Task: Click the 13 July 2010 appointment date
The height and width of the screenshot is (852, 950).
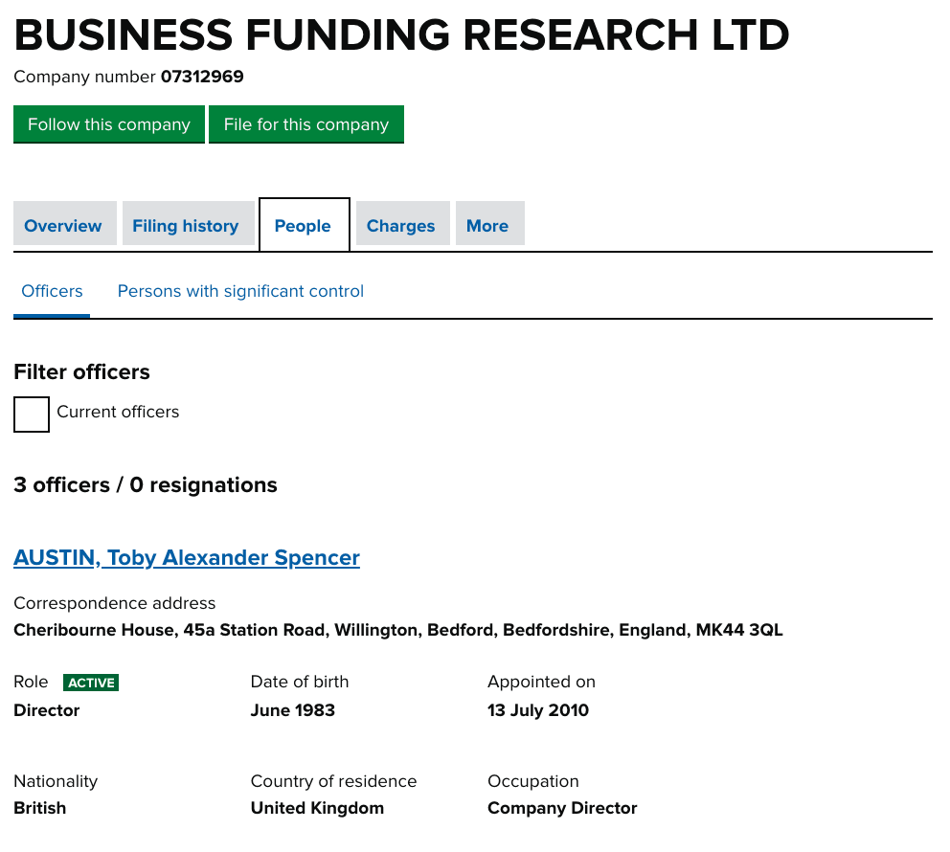Action: (x=538, y=710)
